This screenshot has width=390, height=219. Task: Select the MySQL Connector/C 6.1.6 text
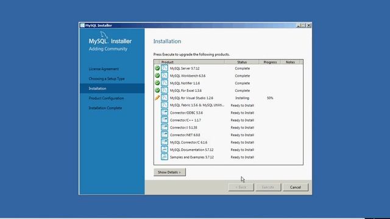pos(188,142)
